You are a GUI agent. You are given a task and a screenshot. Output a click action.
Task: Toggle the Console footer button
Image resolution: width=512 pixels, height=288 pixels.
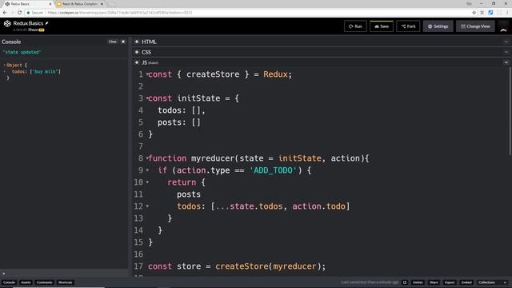coord(9,282)
